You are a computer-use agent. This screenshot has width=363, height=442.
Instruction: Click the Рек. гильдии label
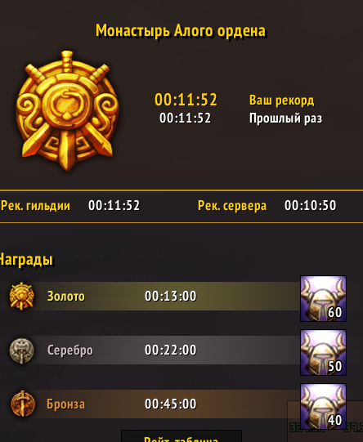pos(35,206)
